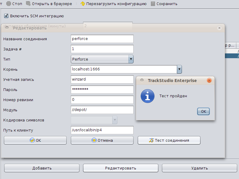Click the Перезагрузить конфигурацию icon
Screen dimensions: 239x179
(x=83, y=4)
